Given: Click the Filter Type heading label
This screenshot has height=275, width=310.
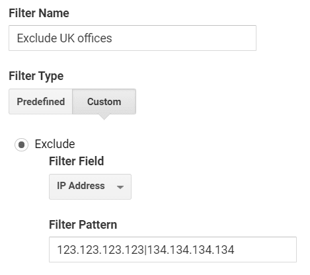Looking at the screenshot, I should pyautogui.click(x=36, y=76).
